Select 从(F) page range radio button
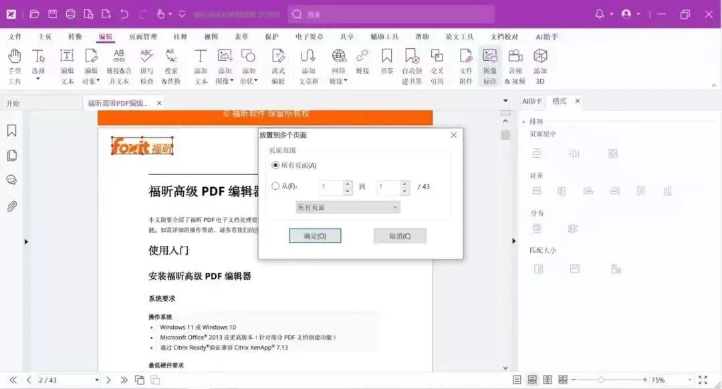The width and height of the screenshot is (722, 389). (275, 186)
